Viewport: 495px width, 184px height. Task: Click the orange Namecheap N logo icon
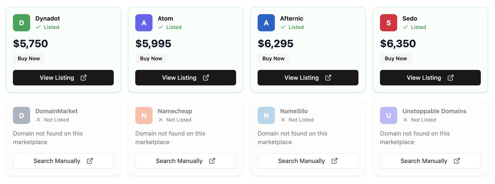144,115
